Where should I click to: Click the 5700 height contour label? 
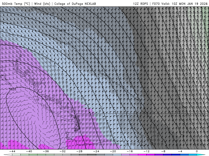point(67,44)
